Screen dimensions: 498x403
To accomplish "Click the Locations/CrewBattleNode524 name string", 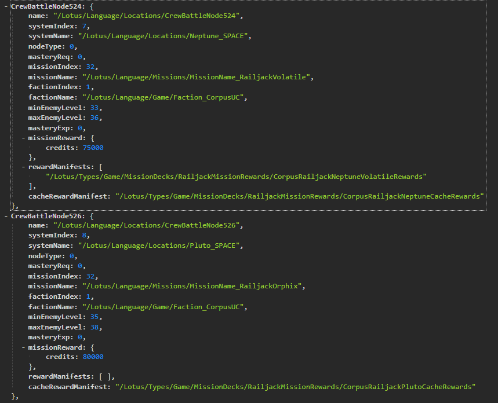I will pos(147,16).
